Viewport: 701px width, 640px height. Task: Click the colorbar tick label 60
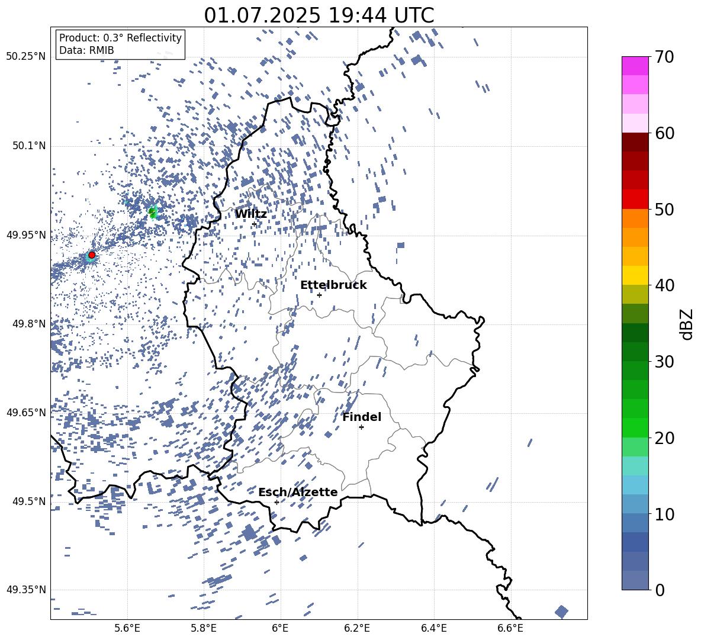[664, 133]
